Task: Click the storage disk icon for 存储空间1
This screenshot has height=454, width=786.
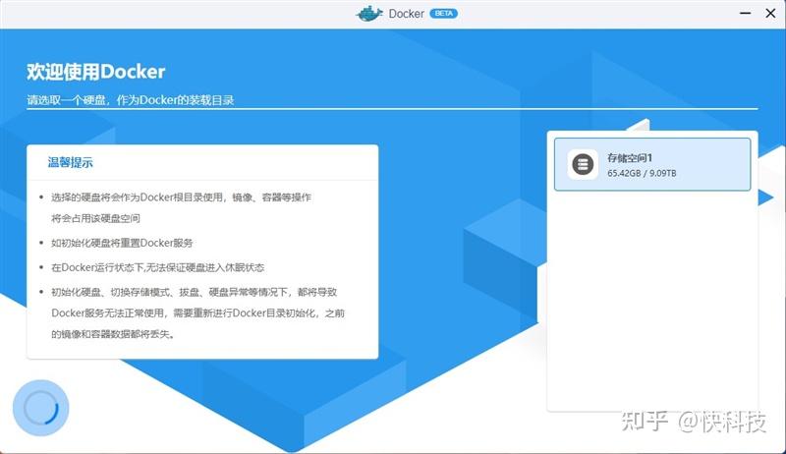Action: click(583, 164)
